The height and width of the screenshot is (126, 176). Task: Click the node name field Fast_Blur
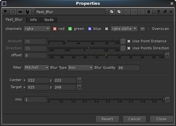click(x=70, y=12)
